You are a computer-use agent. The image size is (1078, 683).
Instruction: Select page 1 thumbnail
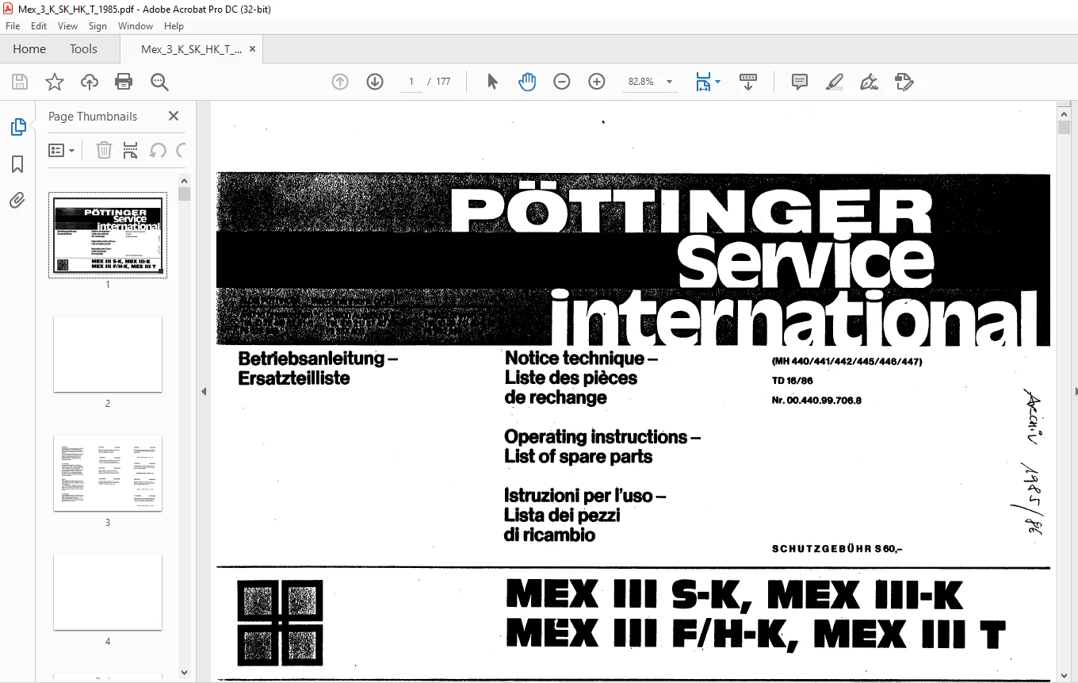pos(108,235)
